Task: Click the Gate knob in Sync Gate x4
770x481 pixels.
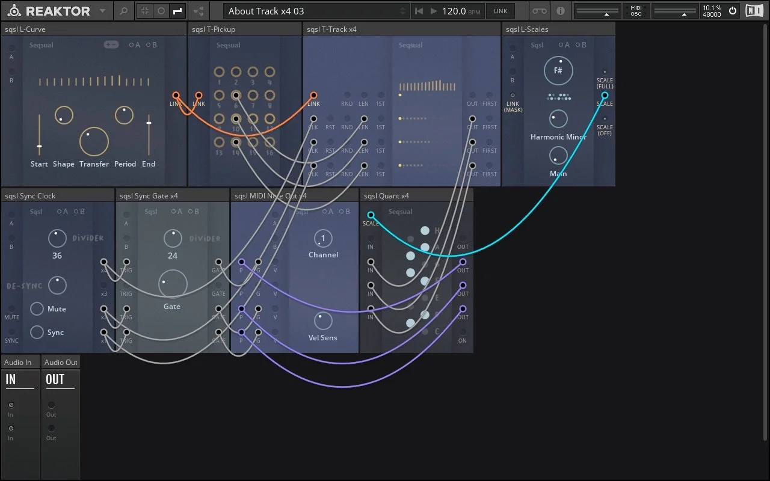Action: [173, 284]
